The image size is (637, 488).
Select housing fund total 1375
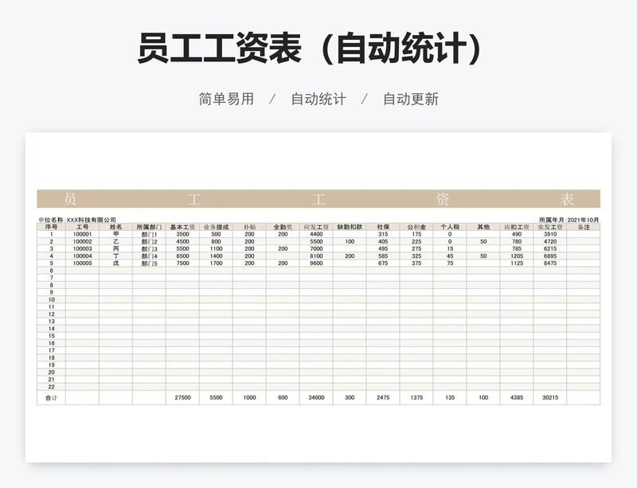pos(416,398)
